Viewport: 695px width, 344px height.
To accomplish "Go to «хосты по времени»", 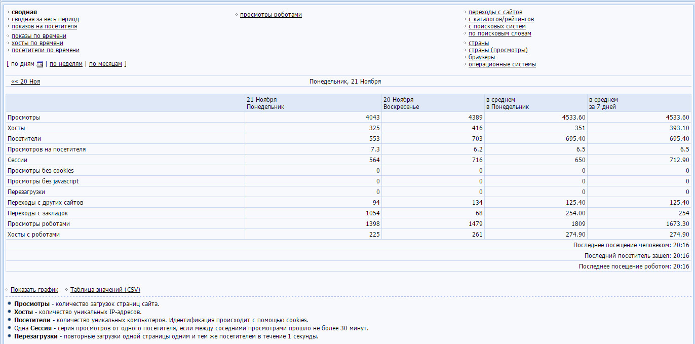I will (37, 43).
